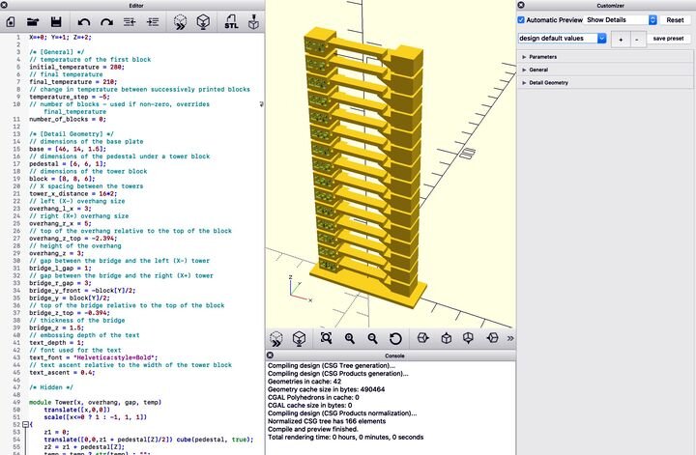
Task: Reset the 3D view rotation
Action: point(395,338)
